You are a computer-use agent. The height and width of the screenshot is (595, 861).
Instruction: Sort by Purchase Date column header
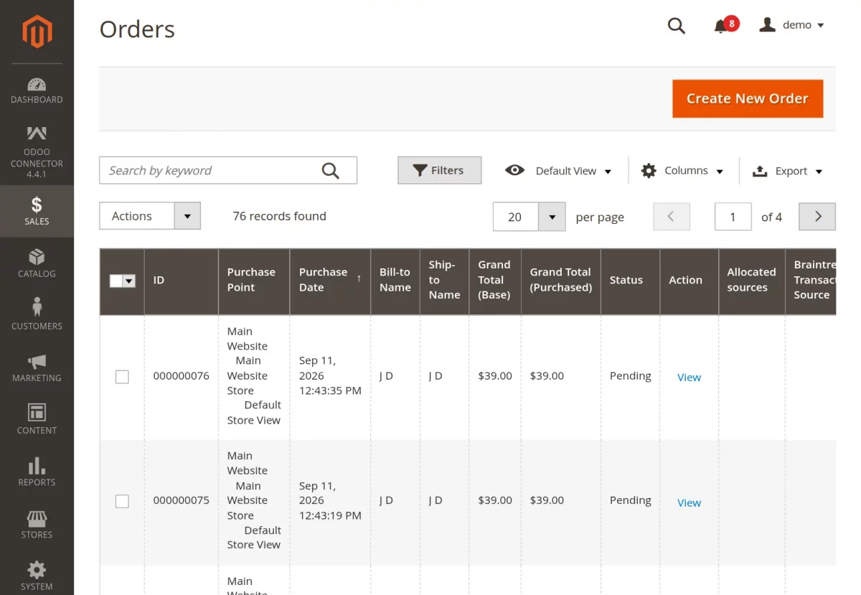point(330,281)
